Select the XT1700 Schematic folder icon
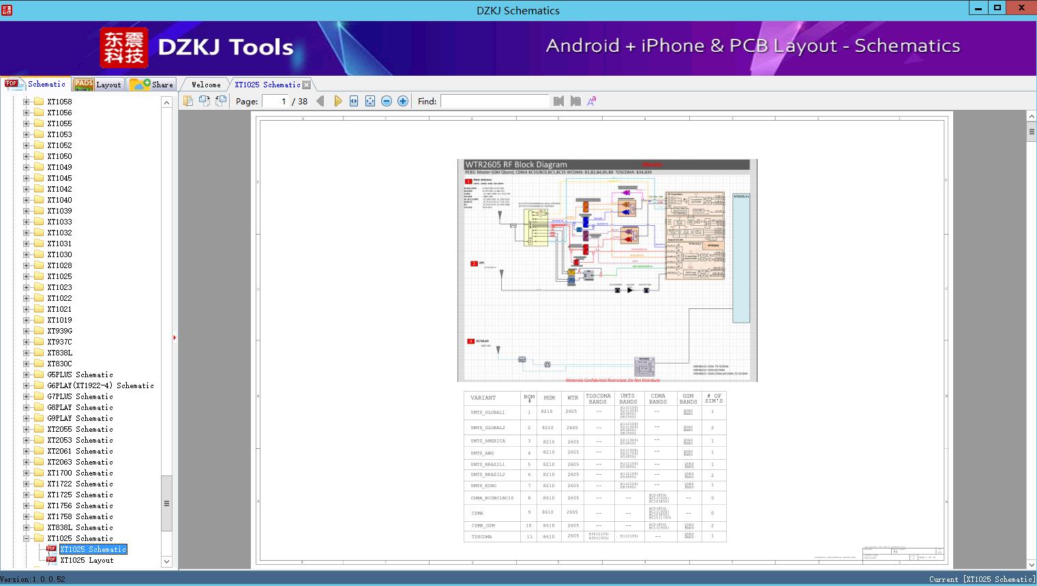The image size is (1037, 586). (x=39, y=473)
